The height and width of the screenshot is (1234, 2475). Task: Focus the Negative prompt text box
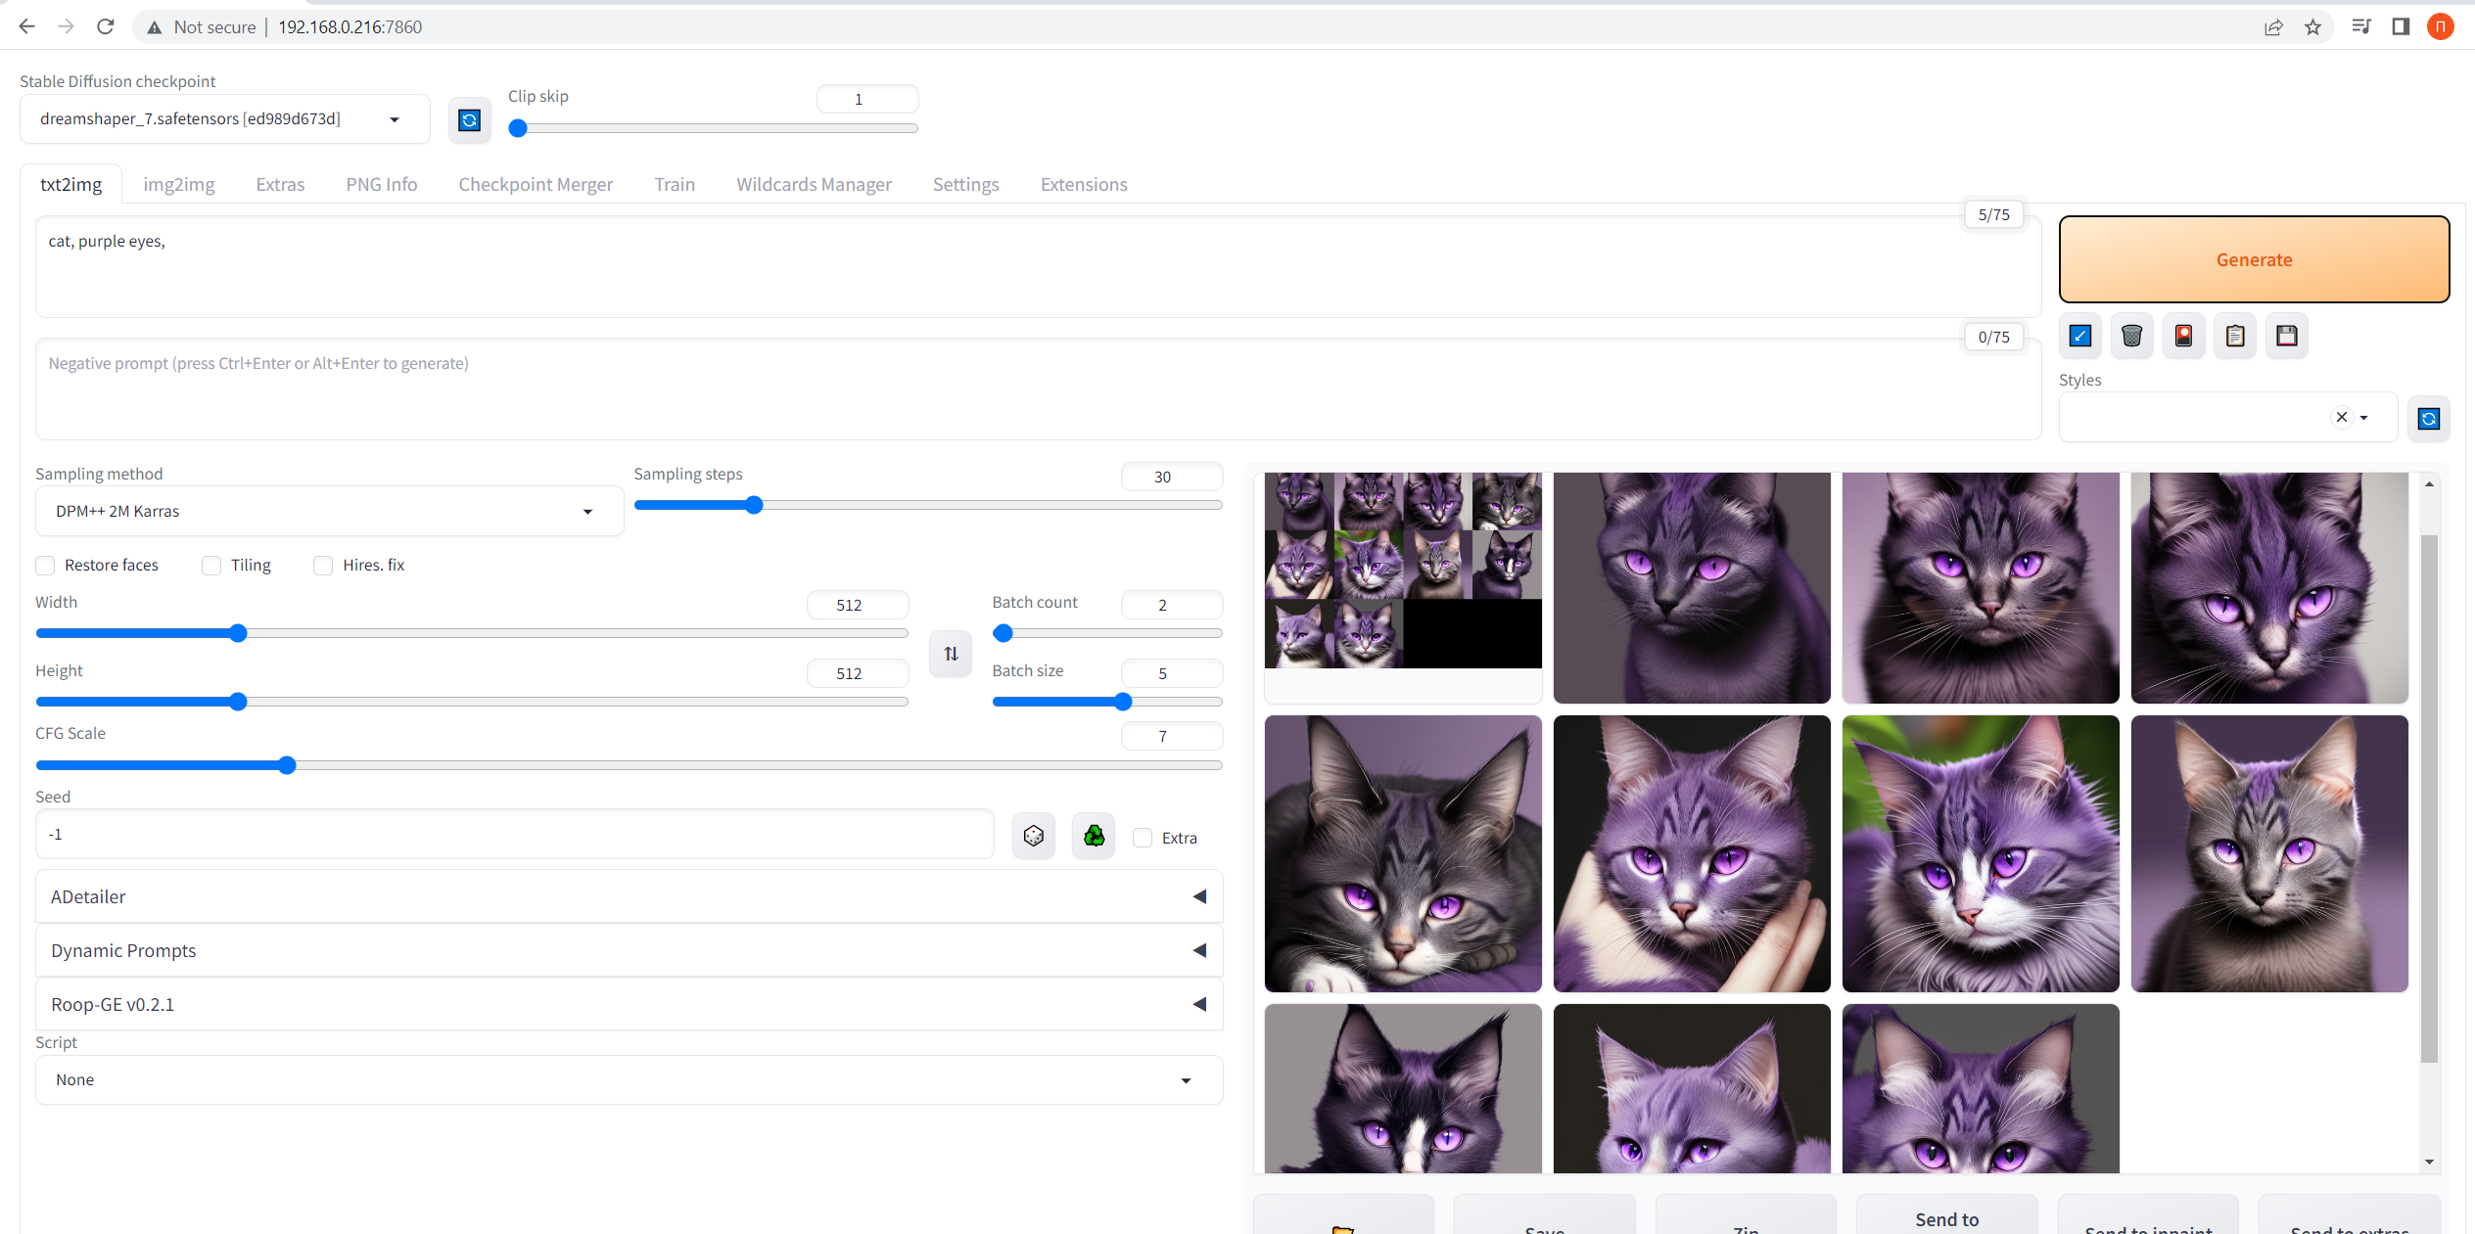point(1038,389)
